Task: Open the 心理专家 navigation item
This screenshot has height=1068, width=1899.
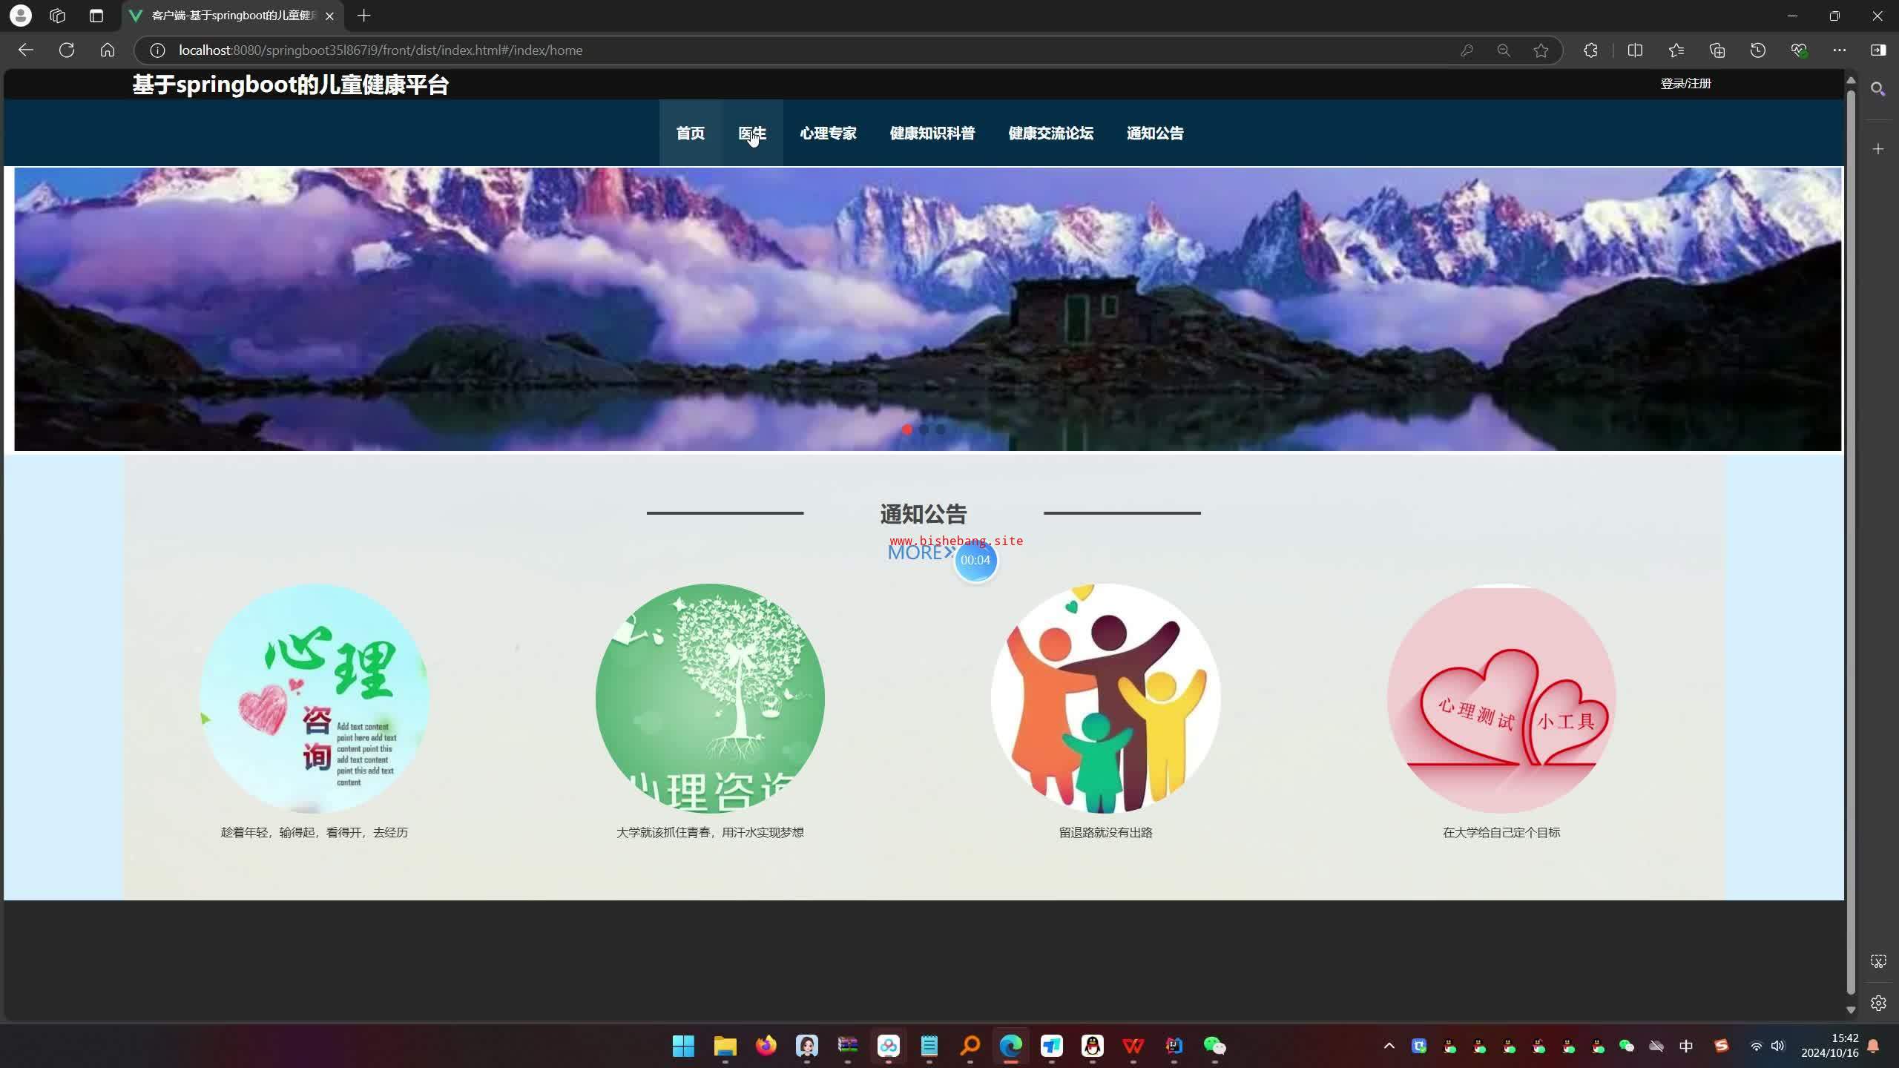Action: pyautogui.click(x=828, y=133)
